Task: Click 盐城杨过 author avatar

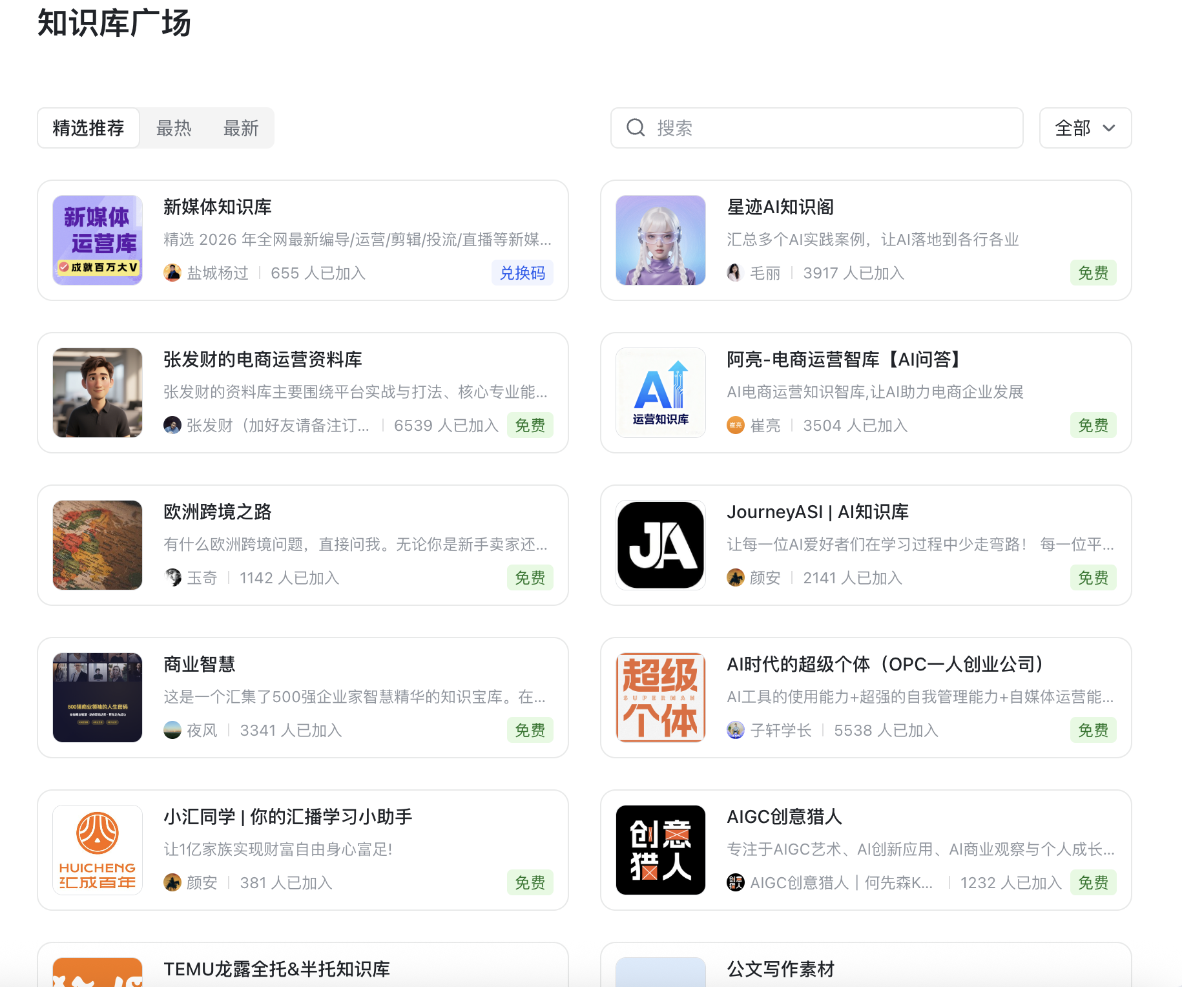Action: [x=172, y=273]
